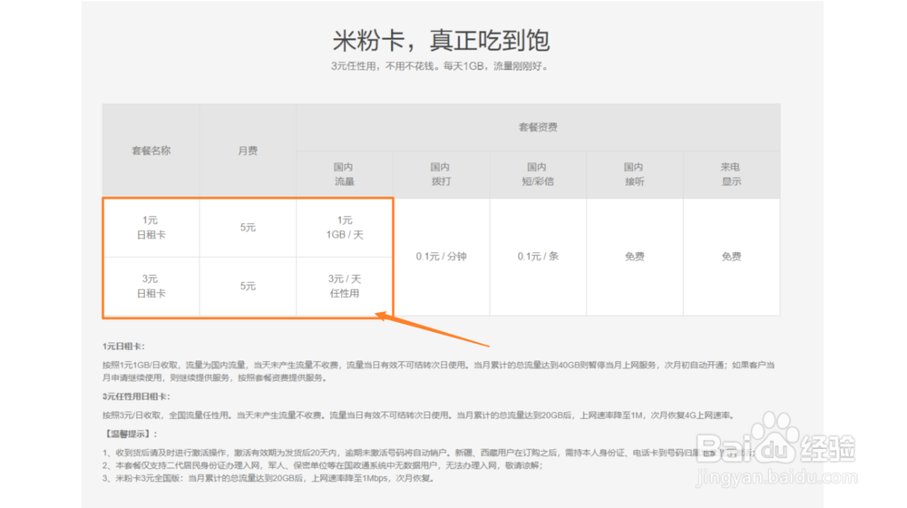The image size is (907, 508).
Task: Click the 5元 fee in the 3元日租卡 row
Action: click(248, 286)
